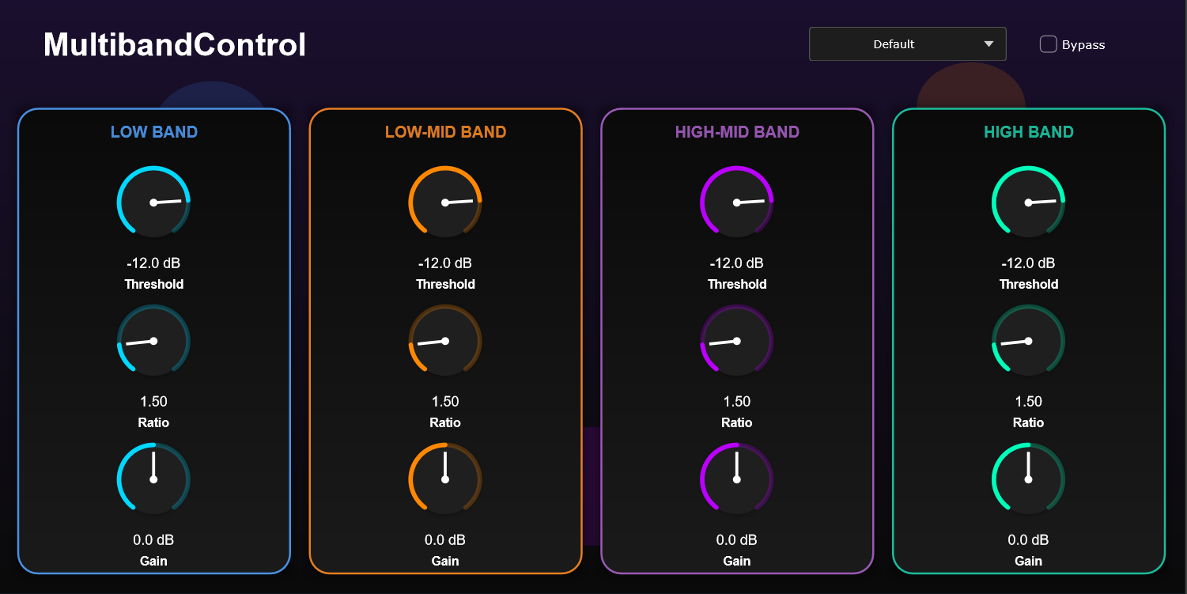Click the High-Mid Band Gain knob
1187x594 pixels.
(x=737, y=479)
